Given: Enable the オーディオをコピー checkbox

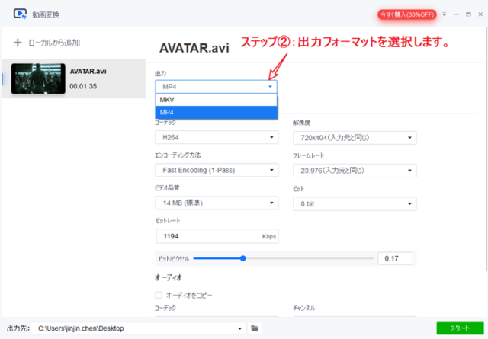Looking at the screenshot, I should click(159, 295).
